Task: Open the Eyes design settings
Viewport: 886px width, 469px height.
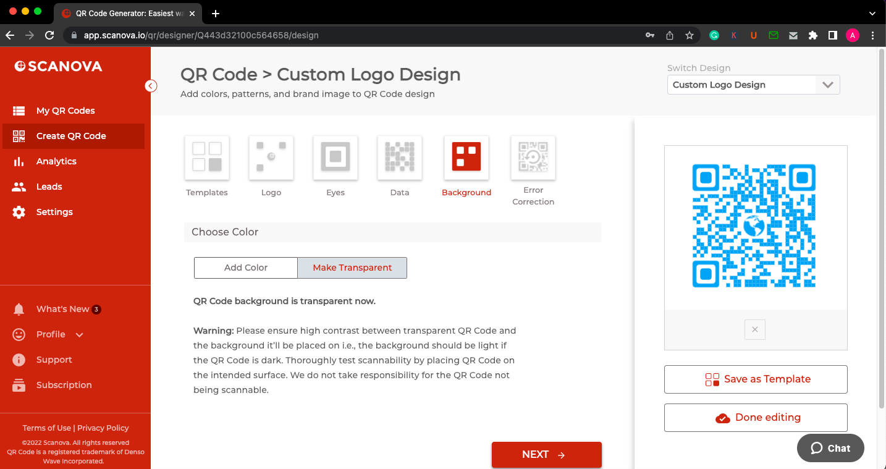Action: tap(335, 158)
